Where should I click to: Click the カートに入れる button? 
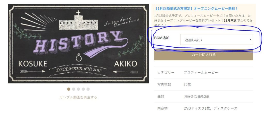(204, 55)
